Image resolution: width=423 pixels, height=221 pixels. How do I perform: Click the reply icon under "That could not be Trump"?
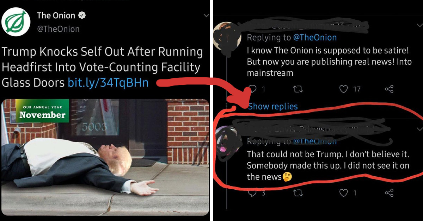coord(252,193)
